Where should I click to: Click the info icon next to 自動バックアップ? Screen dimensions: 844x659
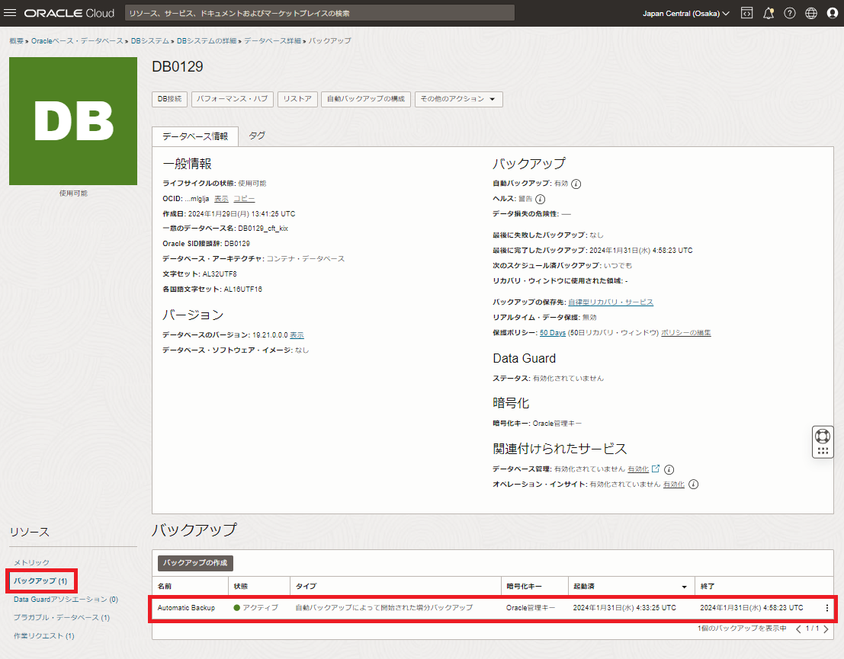(x=576, y=184)
